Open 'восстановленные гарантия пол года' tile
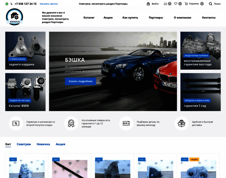Viewport: 226px width, 178px height. pyautogui.click(x=200, y=51)
